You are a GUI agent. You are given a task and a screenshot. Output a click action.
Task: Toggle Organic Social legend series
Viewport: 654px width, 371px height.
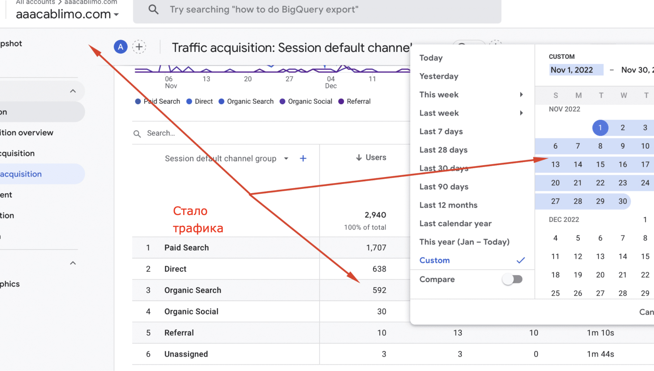(306, 101)
